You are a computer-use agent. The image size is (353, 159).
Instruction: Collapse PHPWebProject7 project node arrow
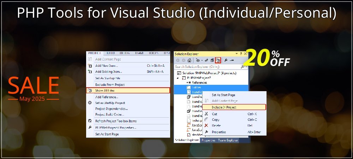pos(178,78)
